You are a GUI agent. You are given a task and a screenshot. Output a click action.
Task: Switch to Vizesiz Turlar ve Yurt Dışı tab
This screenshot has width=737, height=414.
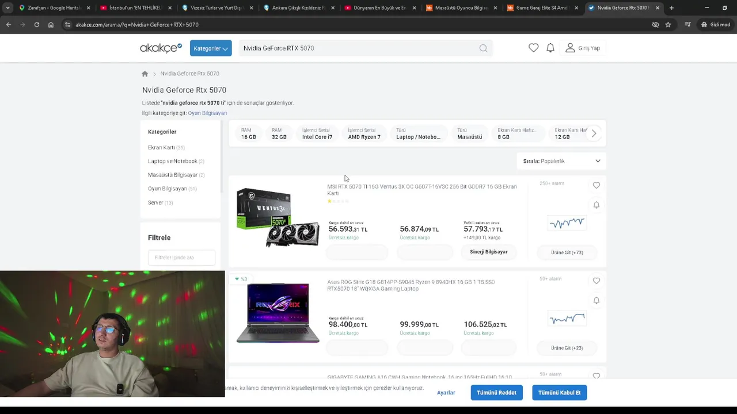[x=216, y=8]
